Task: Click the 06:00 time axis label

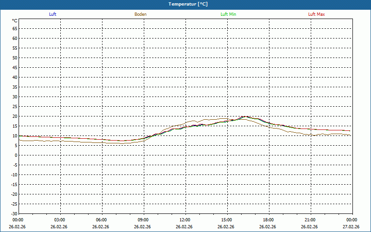Action: pos(102,220)
